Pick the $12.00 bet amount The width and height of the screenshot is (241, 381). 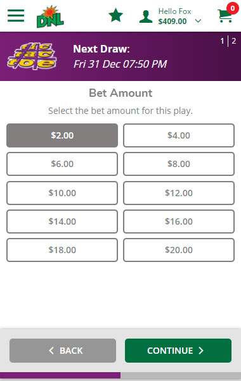coord(179,193)
